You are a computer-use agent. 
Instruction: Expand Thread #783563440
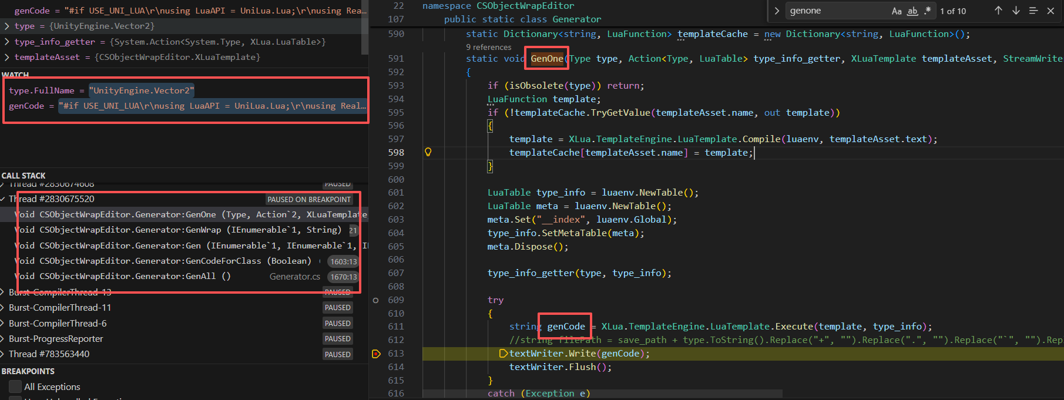[4, 354]
